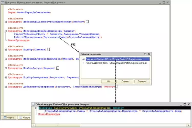Click КонецПроцедуры in the document module
192x128 pixels.
[x=19, y=40]
